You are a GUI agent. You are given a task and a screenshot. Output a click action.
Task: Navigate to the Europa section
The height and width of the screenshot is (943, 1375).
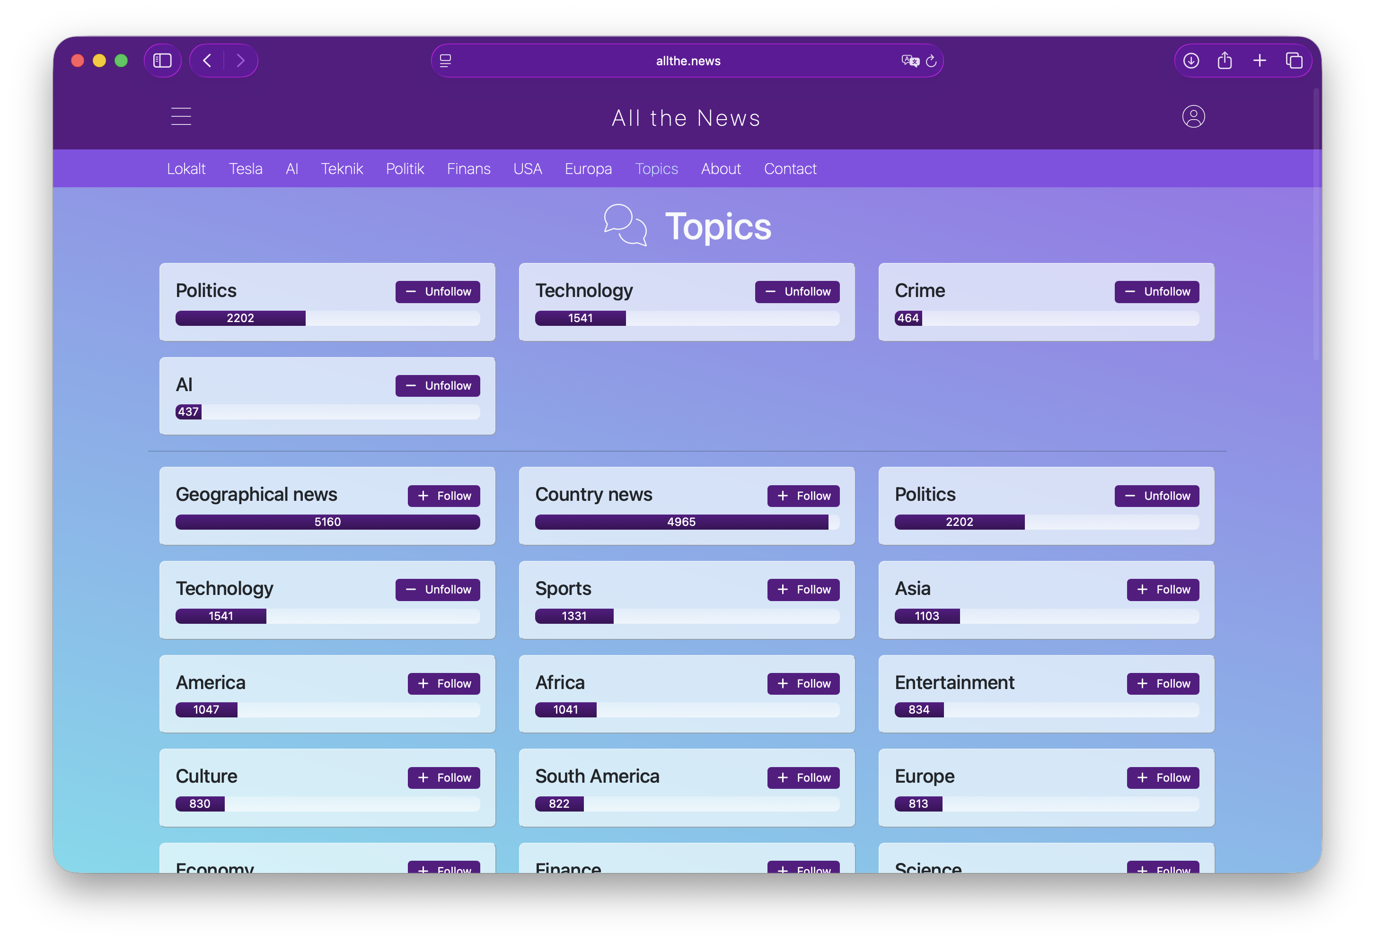point(588,168)
